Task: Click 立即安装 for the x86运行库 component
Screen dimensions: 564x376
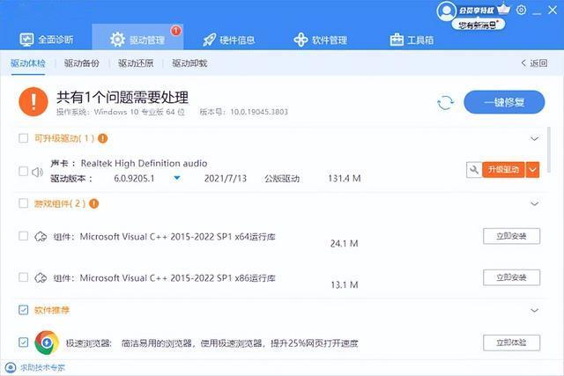Action: coord(511,277)
